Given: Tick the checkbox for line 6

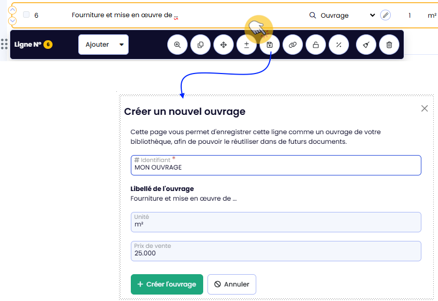Looking at the screenshot, I should [x=26, y=15].
